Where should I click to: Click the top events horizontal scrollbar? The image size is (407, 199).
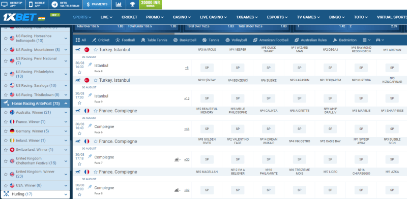[x=124, y=34]
